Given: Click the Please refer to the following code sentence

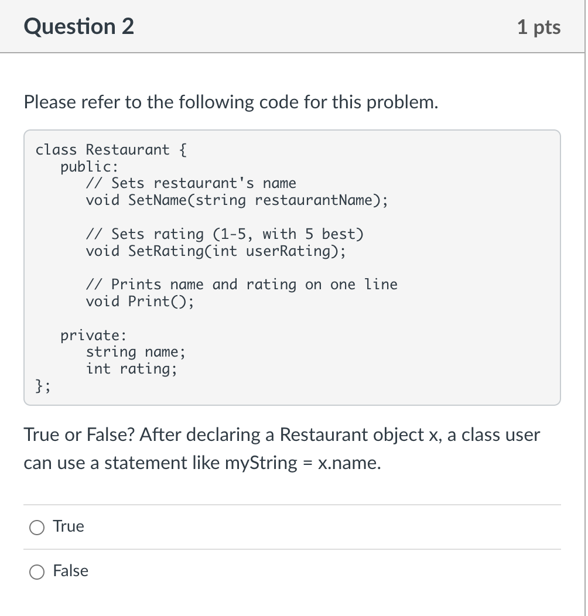Looking at the screenshot, I should coord(231,102).
